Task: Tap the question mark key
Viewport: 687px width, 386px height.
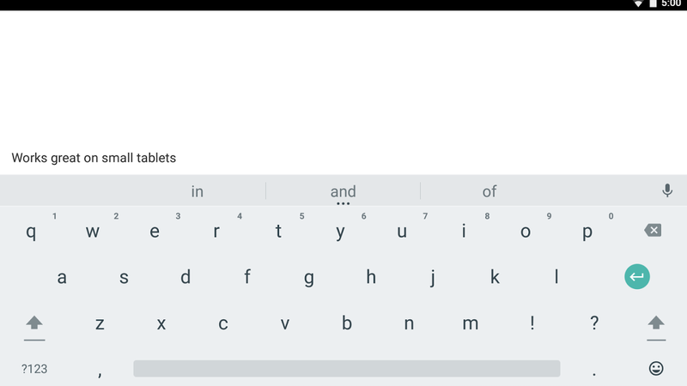Action: [x=594, y=323]
